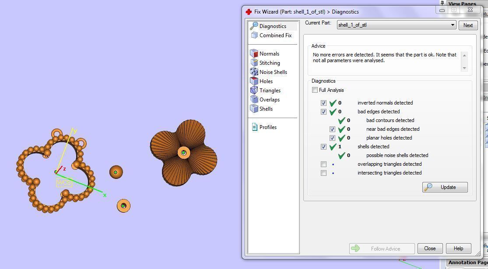The width and height of the screenshot is (488, 269).
Task: Click 'shells detected' count value 1
Action: (340, 147)
